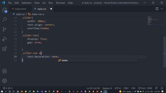Click line number 25 in gutter
Viewport: 166px width, 93px height.
click(x=15, y=57)
